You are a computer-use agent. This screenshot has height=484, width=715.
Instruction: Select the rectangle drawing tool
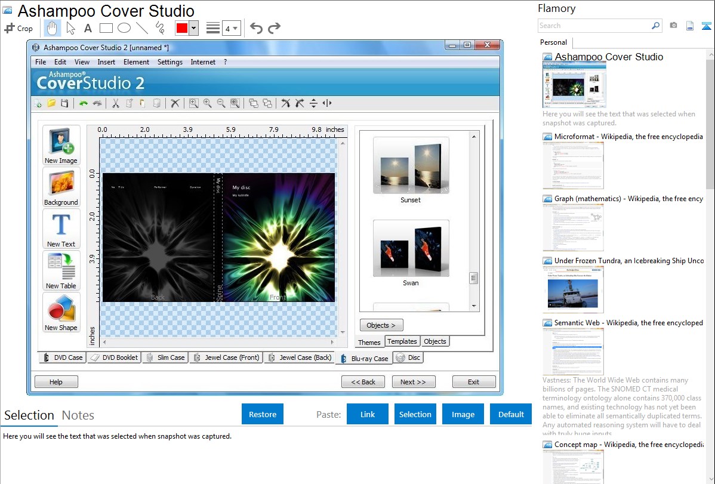click(x=106, y=28)
